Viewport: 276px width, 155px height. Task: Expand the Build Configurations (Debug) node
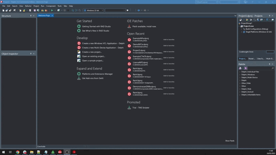[x=242, y=29]
